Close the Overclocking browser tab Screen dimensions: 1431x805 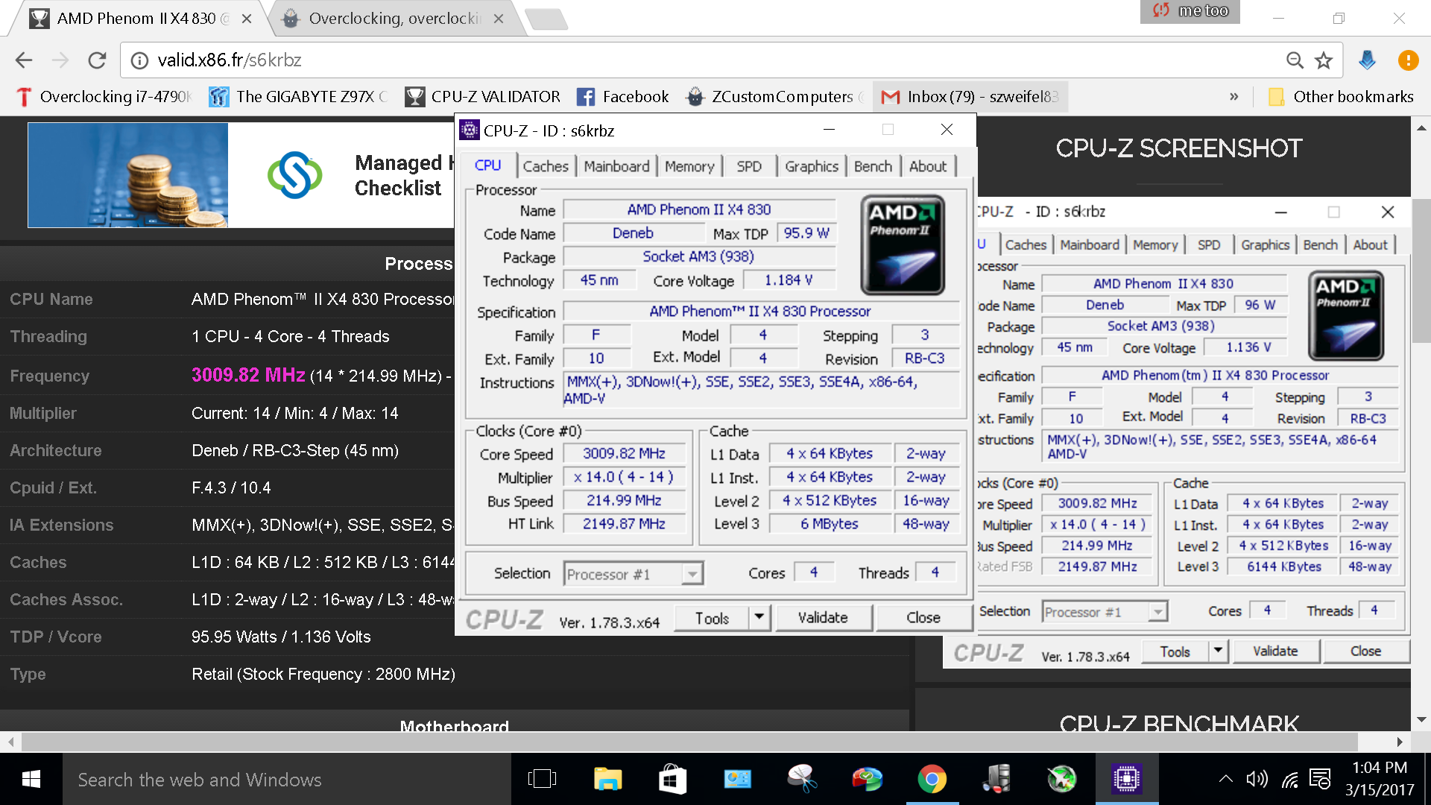coord(499,19)
